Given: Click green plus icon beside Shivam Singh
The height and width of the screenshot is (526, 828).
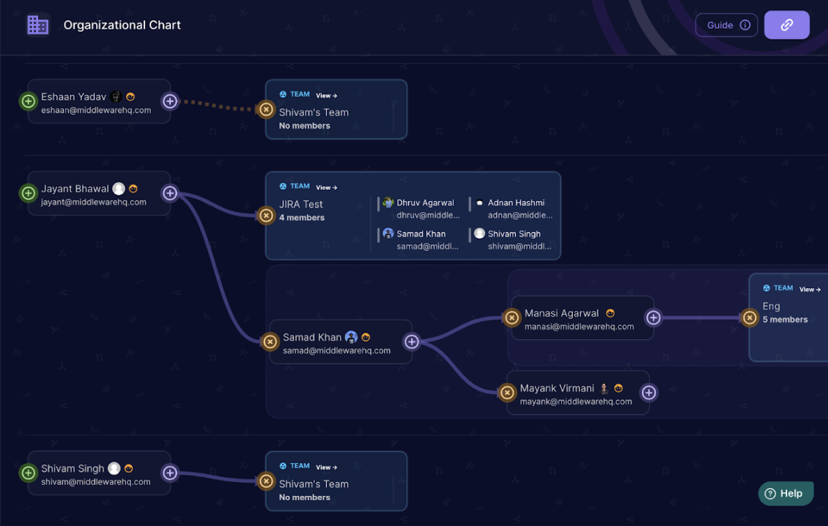Looking at the screenshot, I should (28, 473).
